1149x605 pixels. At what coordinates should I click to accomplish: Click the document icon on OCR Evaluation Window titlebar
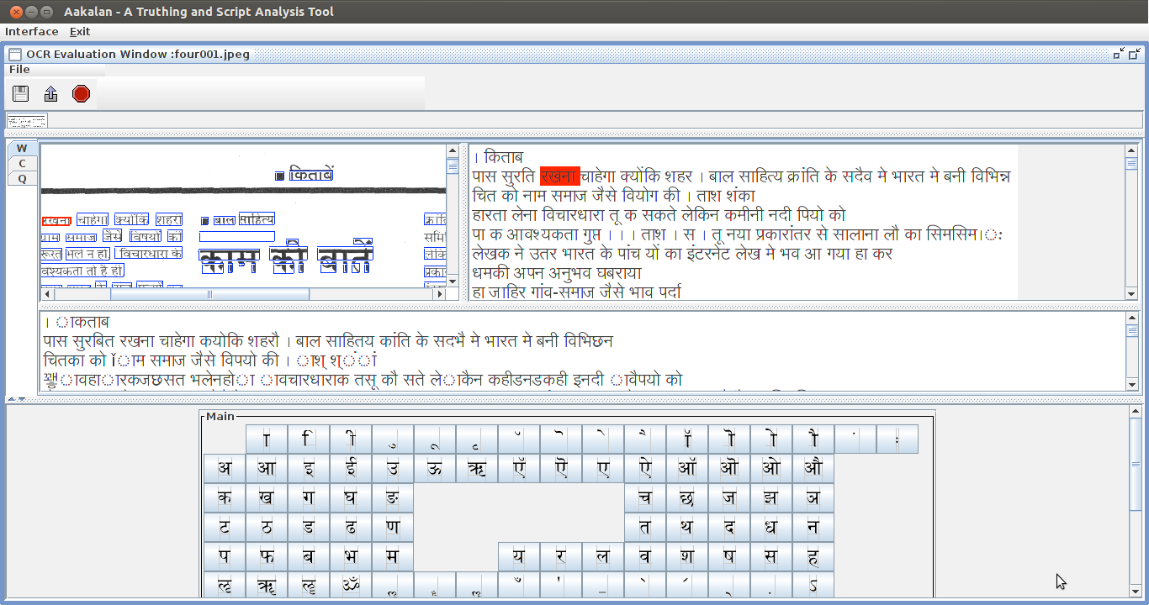(14, 54)
